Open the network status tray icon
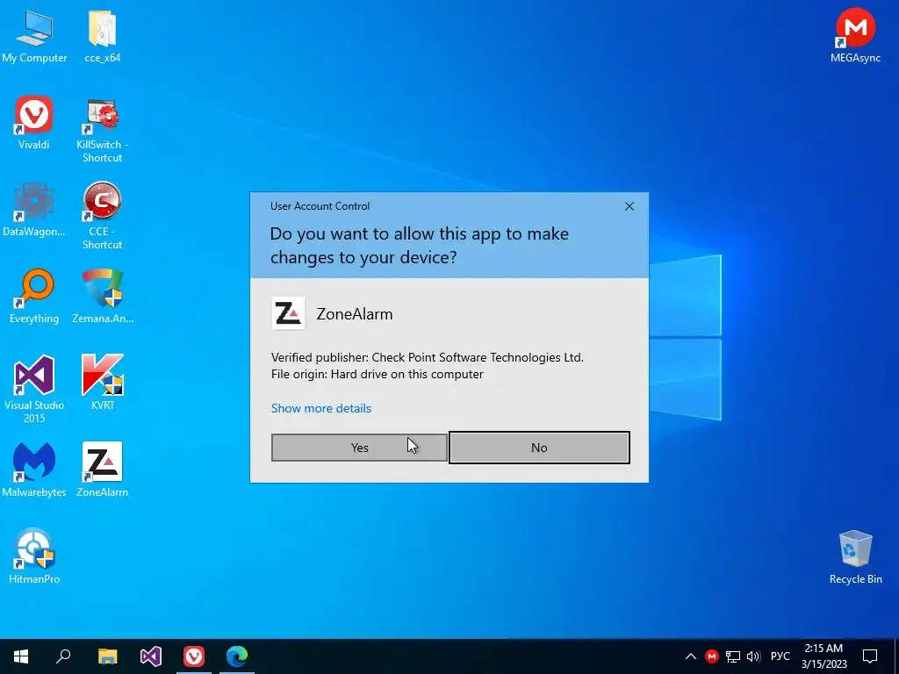This screenshot has width=899, height=674. (x=733, y=656)
